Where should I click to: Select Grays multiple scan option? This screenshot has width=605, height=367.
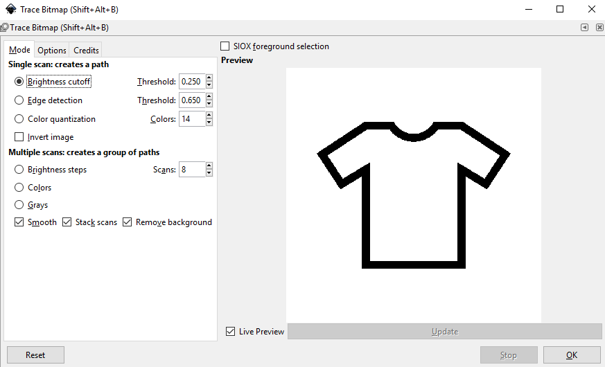pos(19,205)
